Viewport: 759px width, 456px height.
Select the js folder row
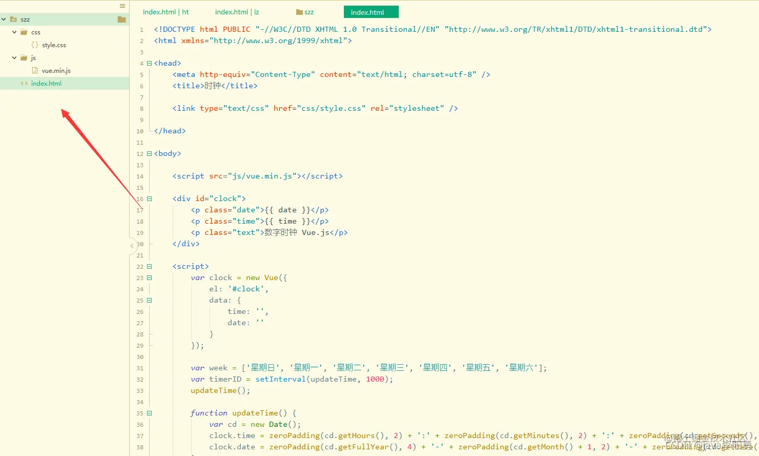65,58
